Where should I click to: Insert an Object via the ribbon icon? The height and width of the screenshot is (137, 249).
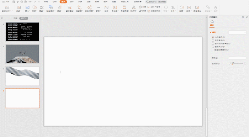pos(141,7)
